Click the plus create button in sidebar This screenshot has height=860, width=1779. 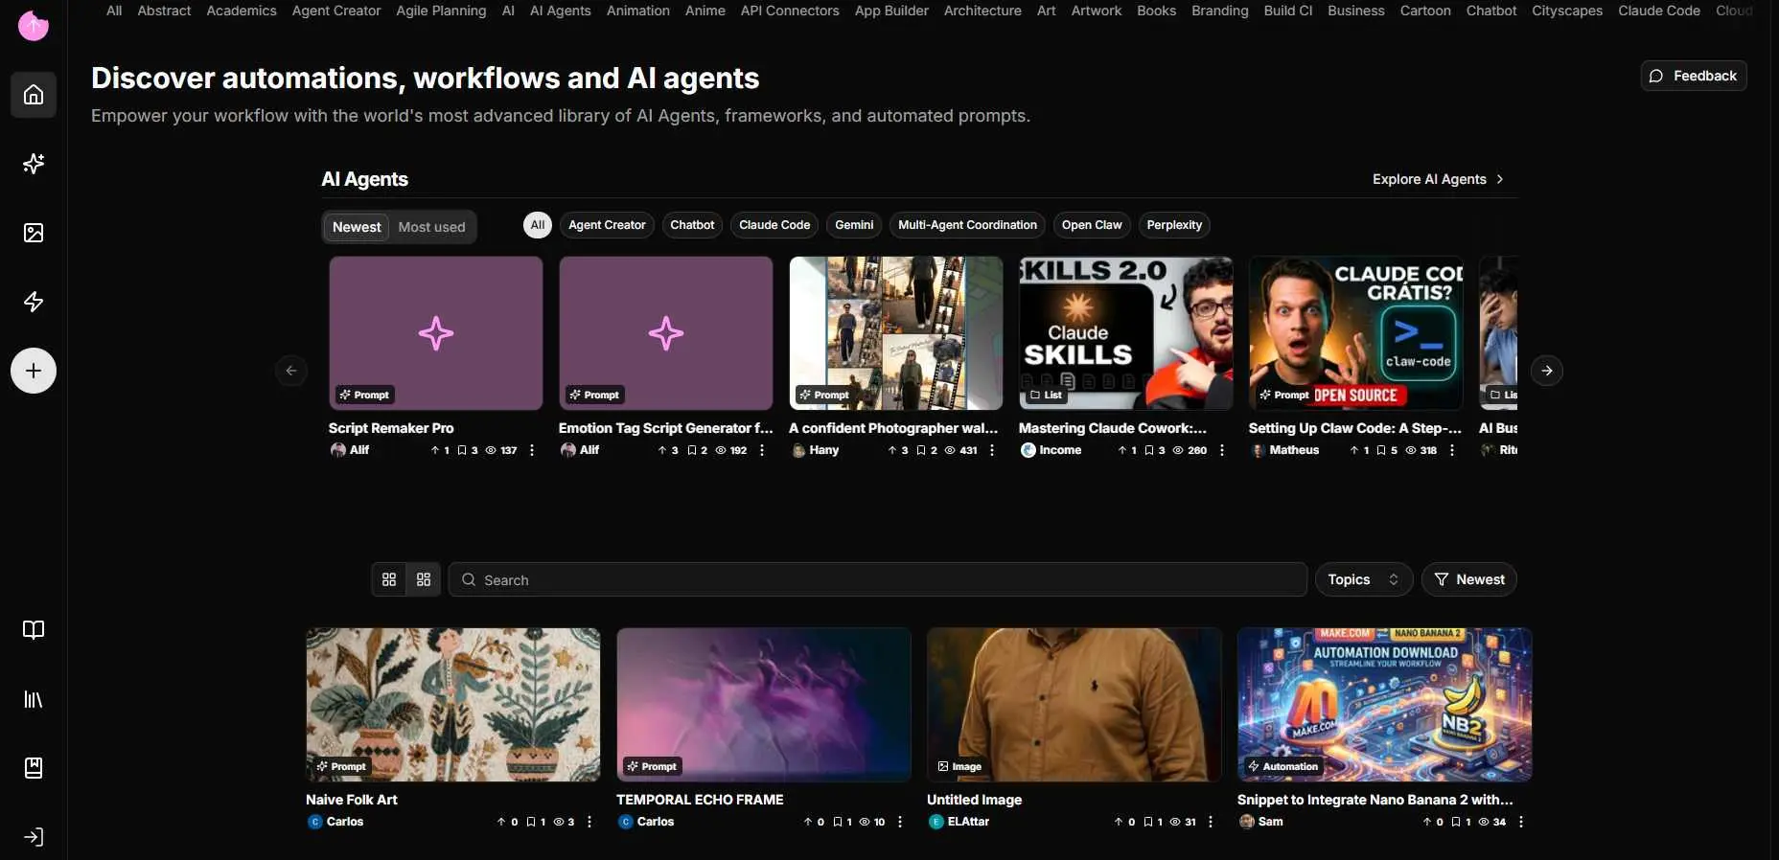[34, 371]
